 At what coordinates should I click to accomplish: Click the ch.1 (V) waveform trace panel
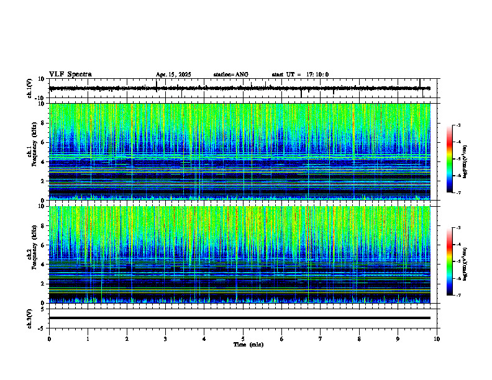[x=244, y=88]
